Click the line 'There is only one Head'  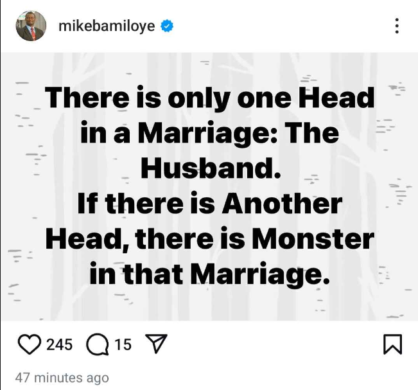209,98
